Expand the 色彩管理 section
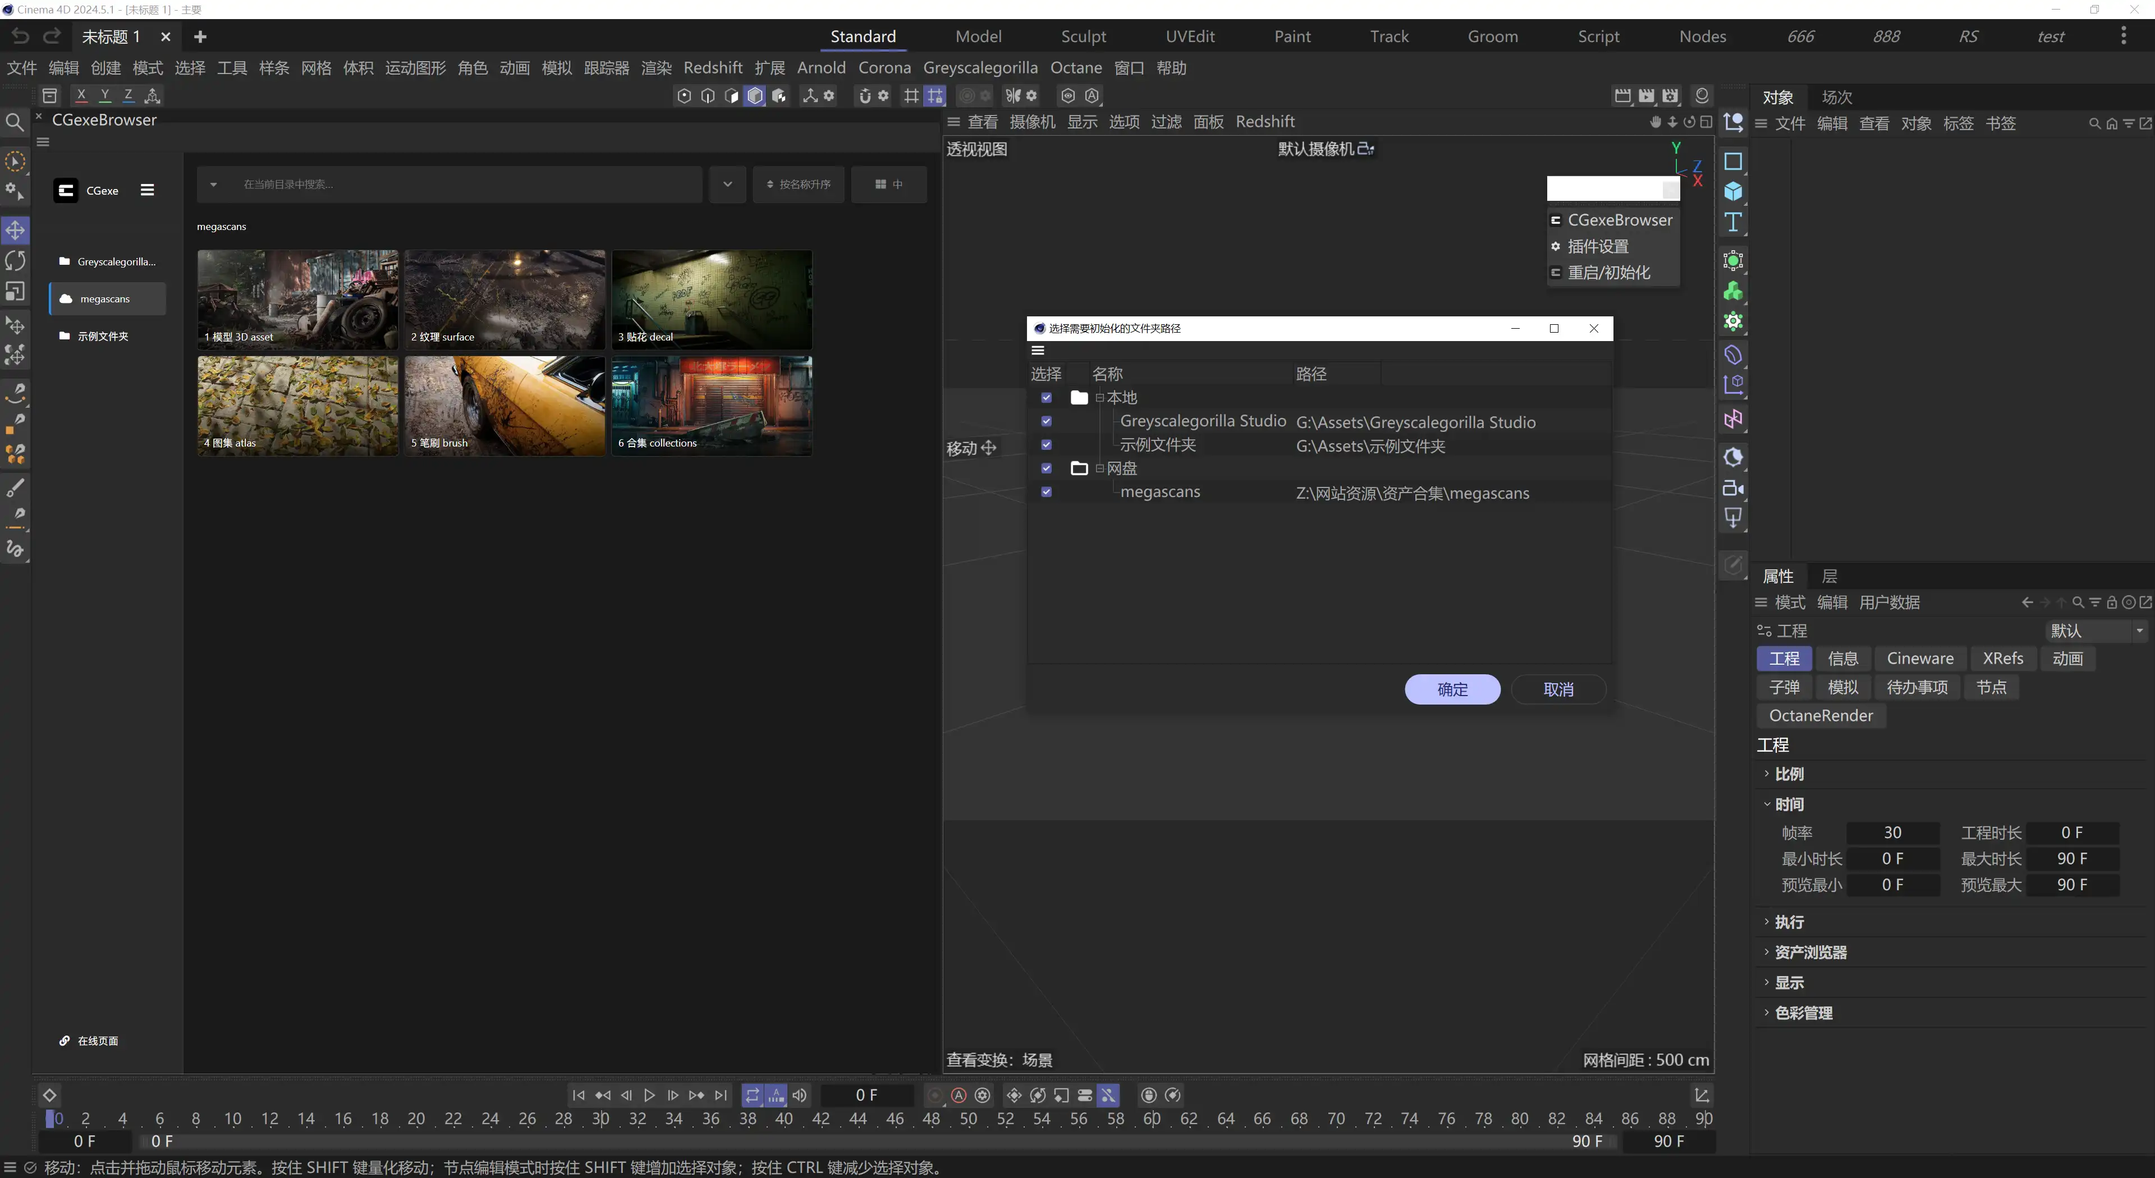 (1766, 1013)
